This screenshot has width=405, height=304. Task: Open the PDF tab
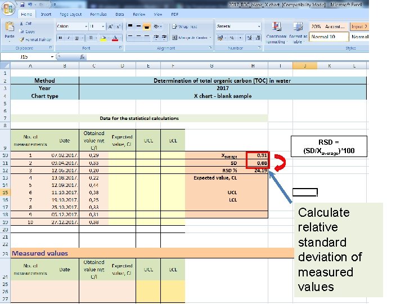coord(174,14)
